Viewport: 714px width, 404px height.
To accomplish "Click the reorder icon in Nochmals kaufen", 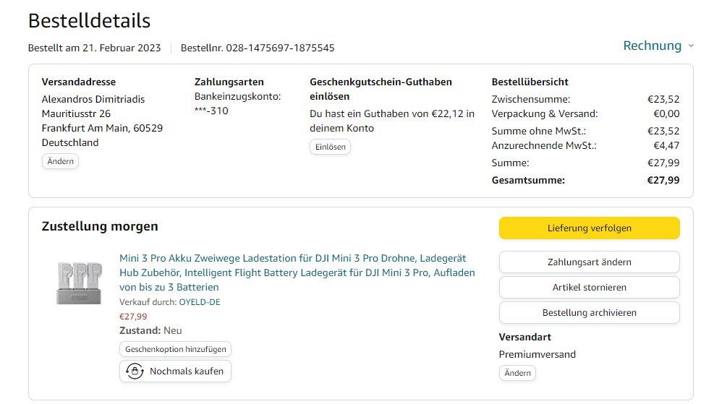I will [x=135, y=371].
